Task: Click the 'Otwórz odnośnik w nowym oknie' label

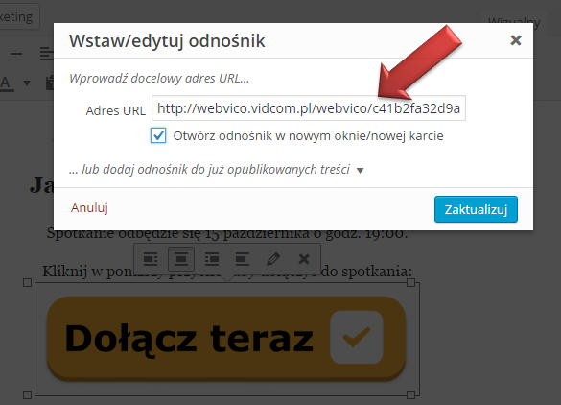Action: pos(308,136)
